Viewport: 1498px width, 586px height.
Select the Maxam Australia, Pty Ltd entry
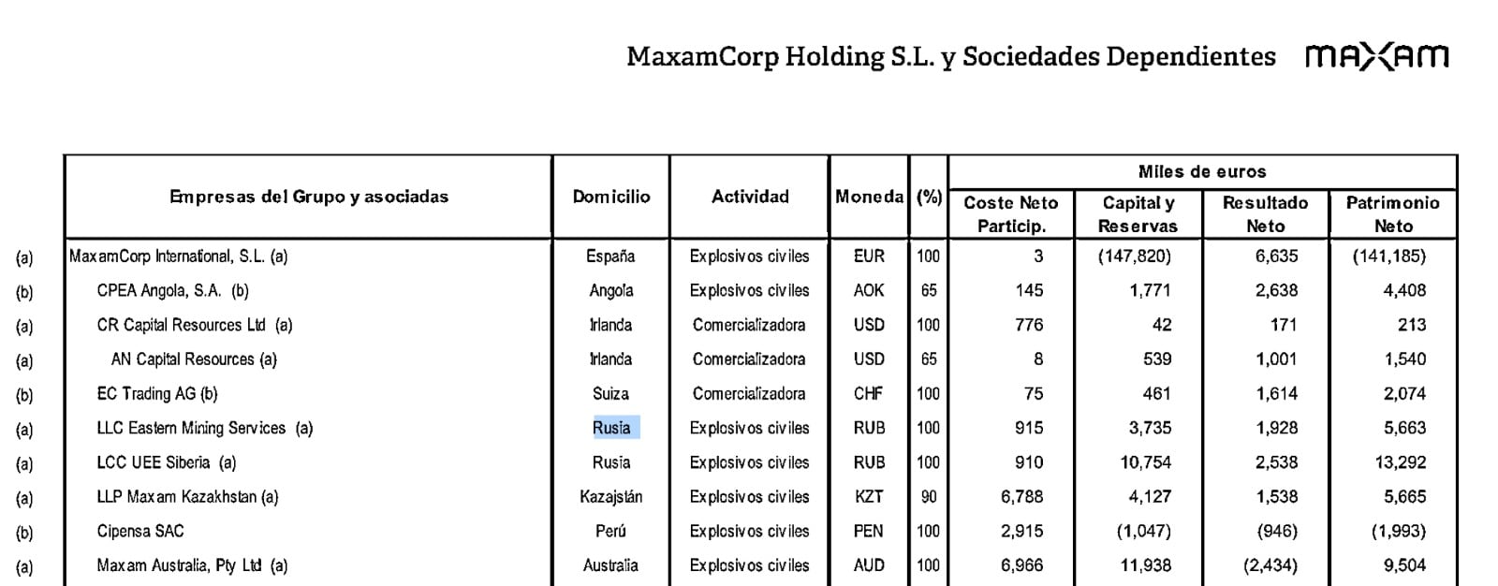[x=192, y=565]
